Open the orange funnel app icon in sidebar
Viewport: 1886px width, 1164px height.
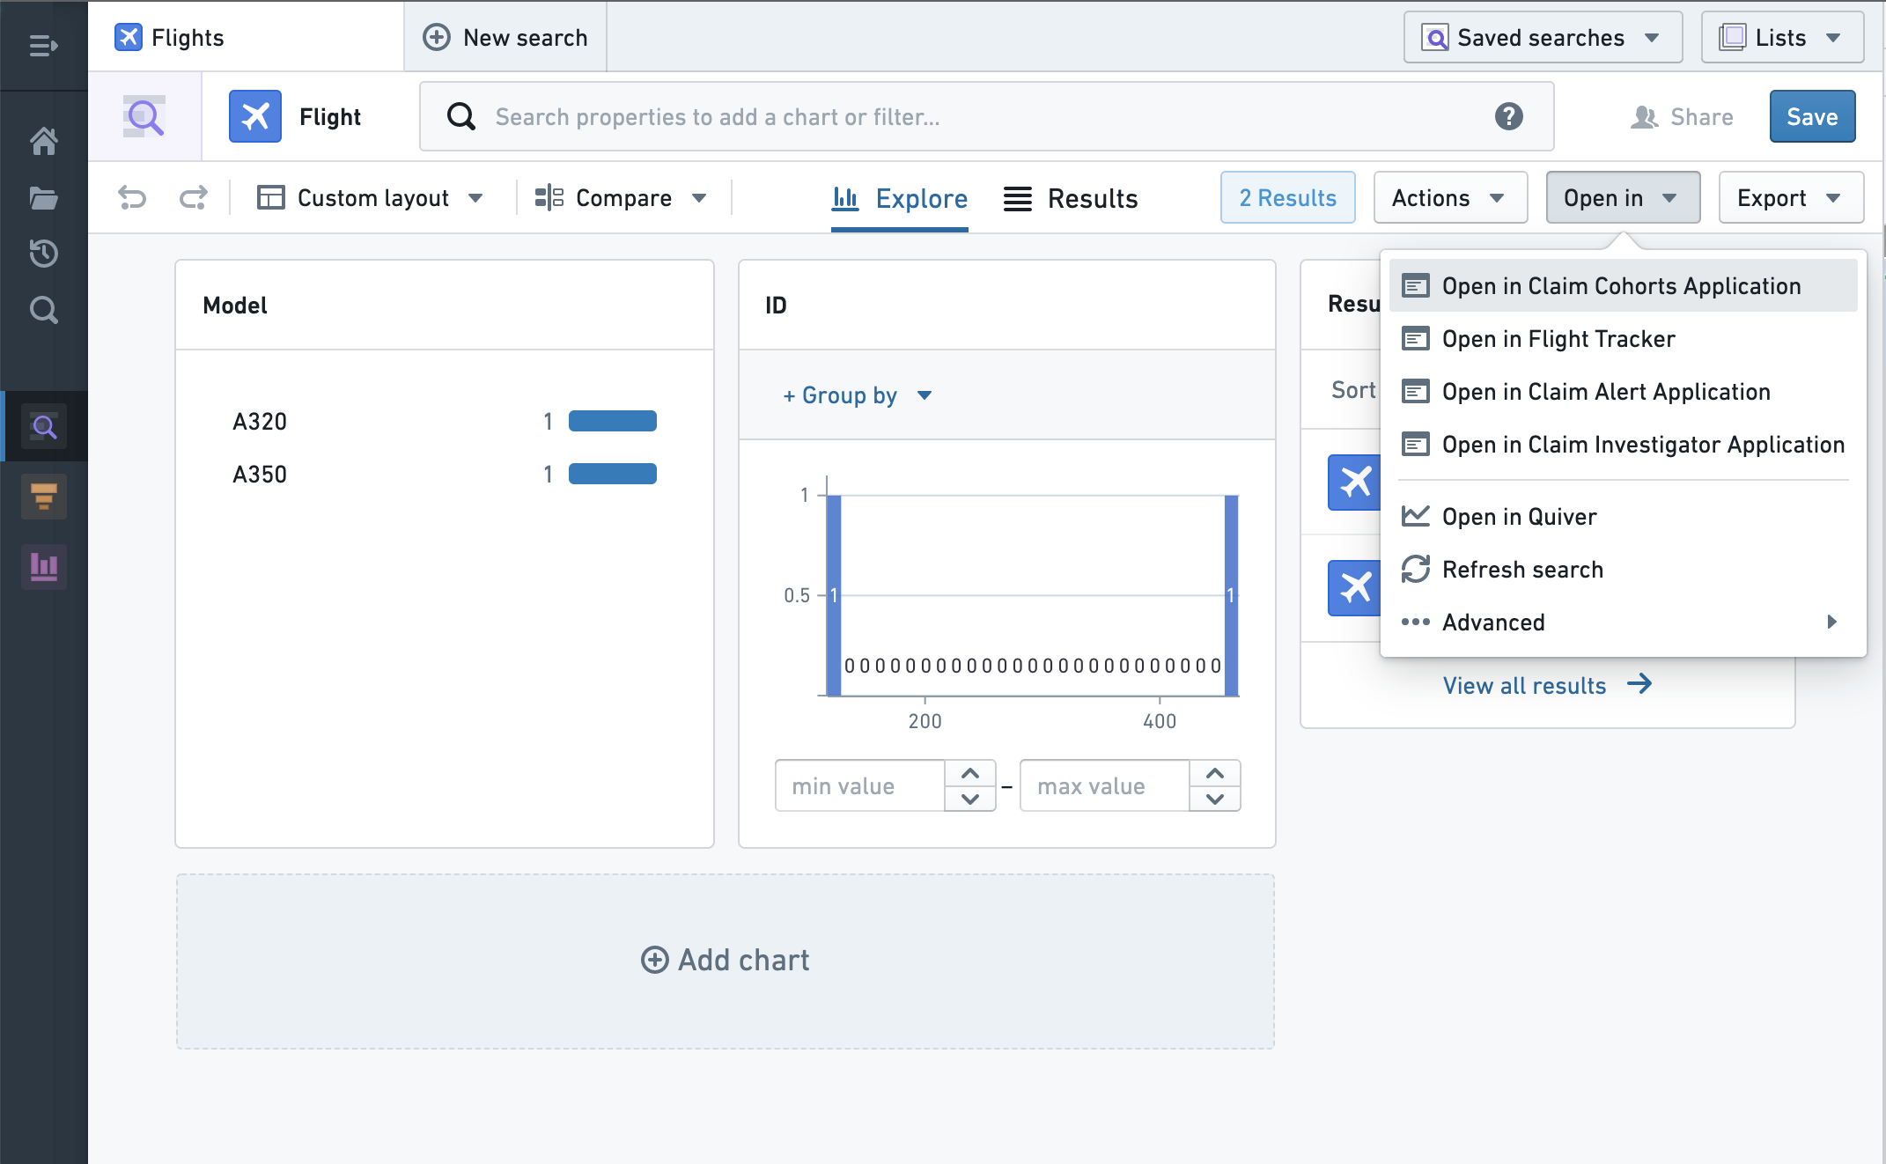43,497
